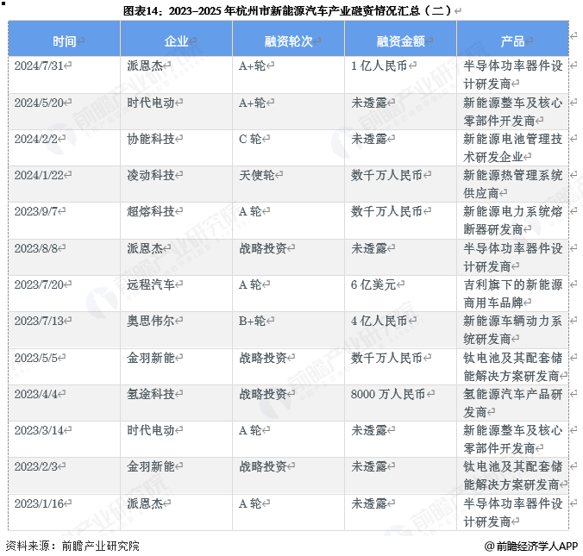This screenshot has width=583, height=556.
Task: Select the 远程汽车 company cell
Action: [151, 284]
